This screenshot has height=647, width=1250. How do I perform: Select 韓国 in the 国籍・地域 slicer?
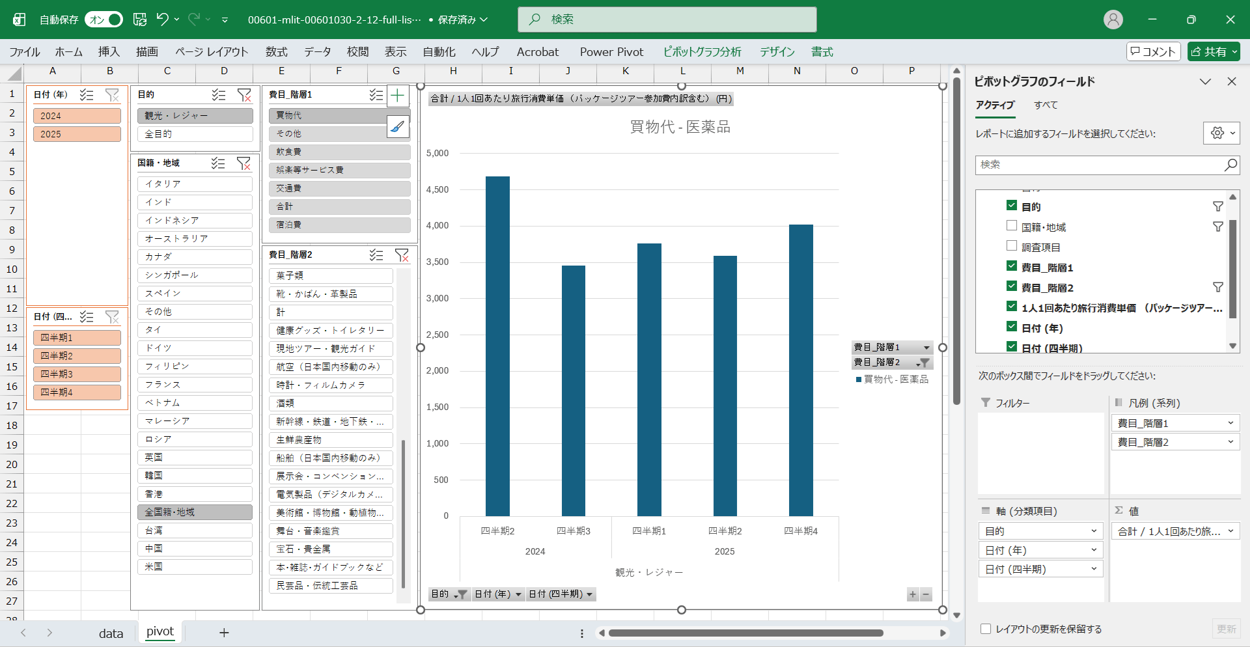click(x=195, y=476)
